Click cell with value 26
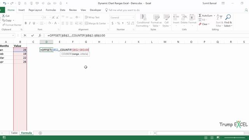This screenshot has height=140, width=249. point(20,62)
